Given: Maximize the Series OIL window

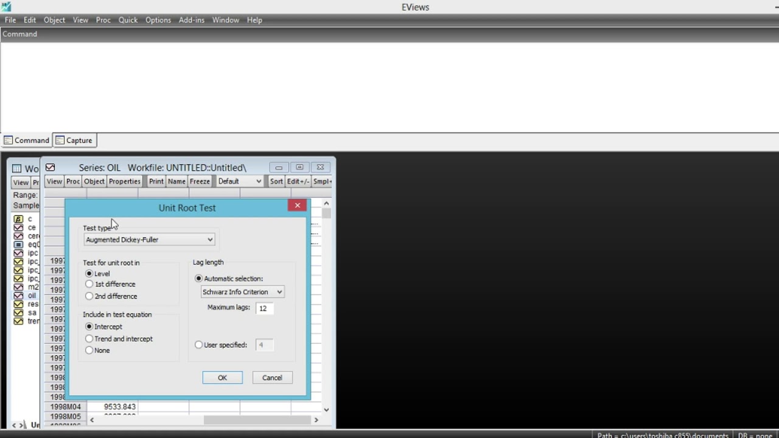Looking at the screenshot, I should tap(299, 167).
